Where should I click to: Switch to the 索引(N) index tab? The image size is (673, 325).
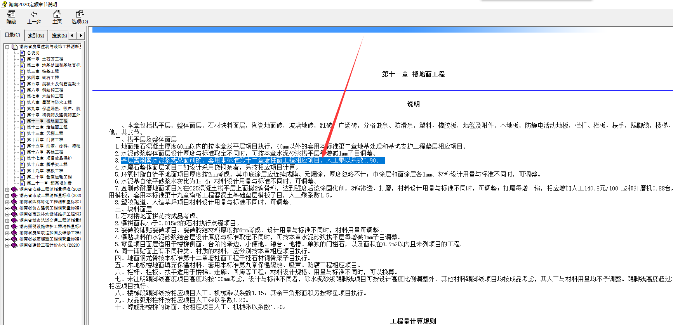(36, 35)
